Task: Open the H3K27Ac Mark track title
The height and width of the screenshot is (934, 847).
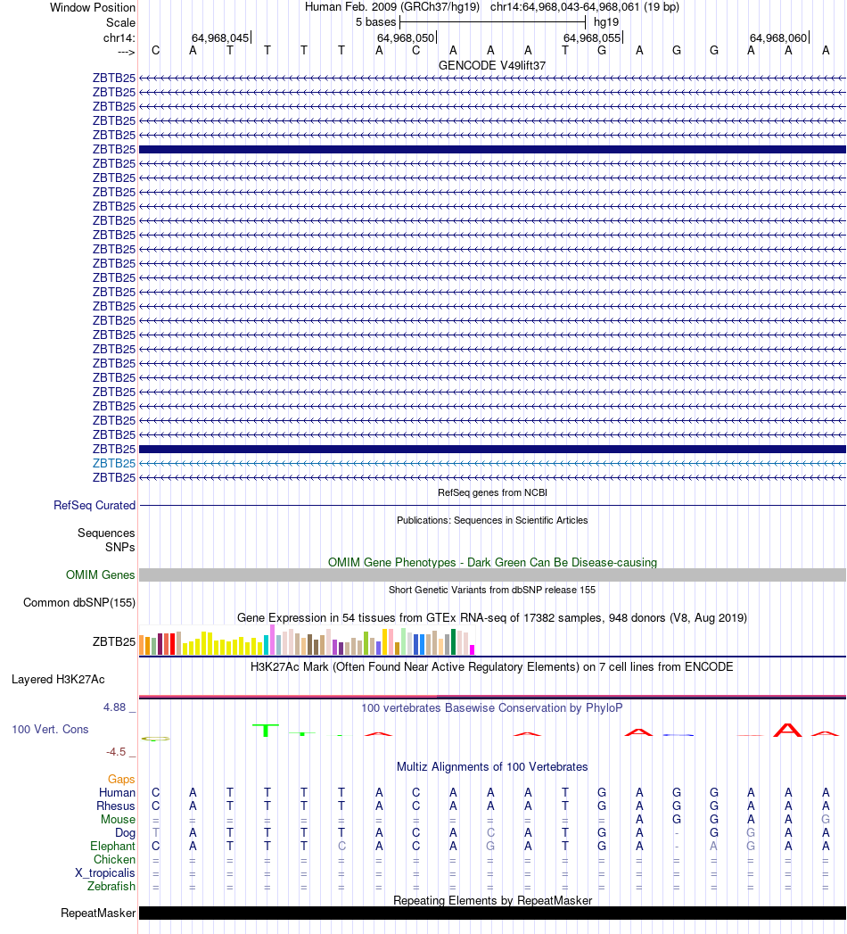Action: (x=491, y=666)
